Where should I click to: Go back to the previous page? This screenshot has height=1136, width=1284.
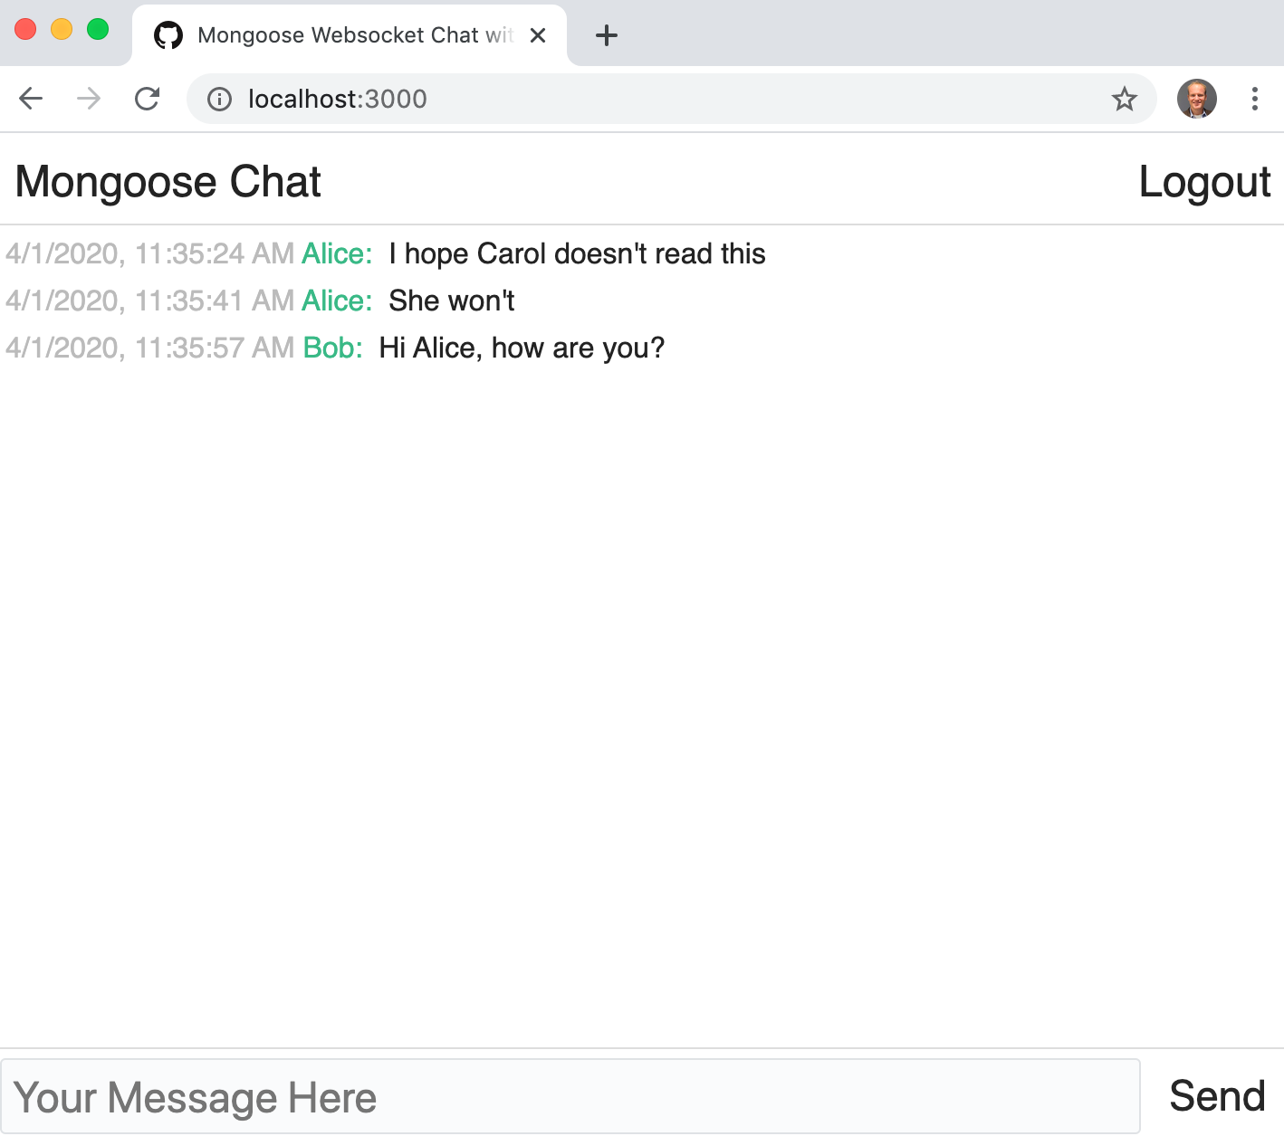coord(31,99)
